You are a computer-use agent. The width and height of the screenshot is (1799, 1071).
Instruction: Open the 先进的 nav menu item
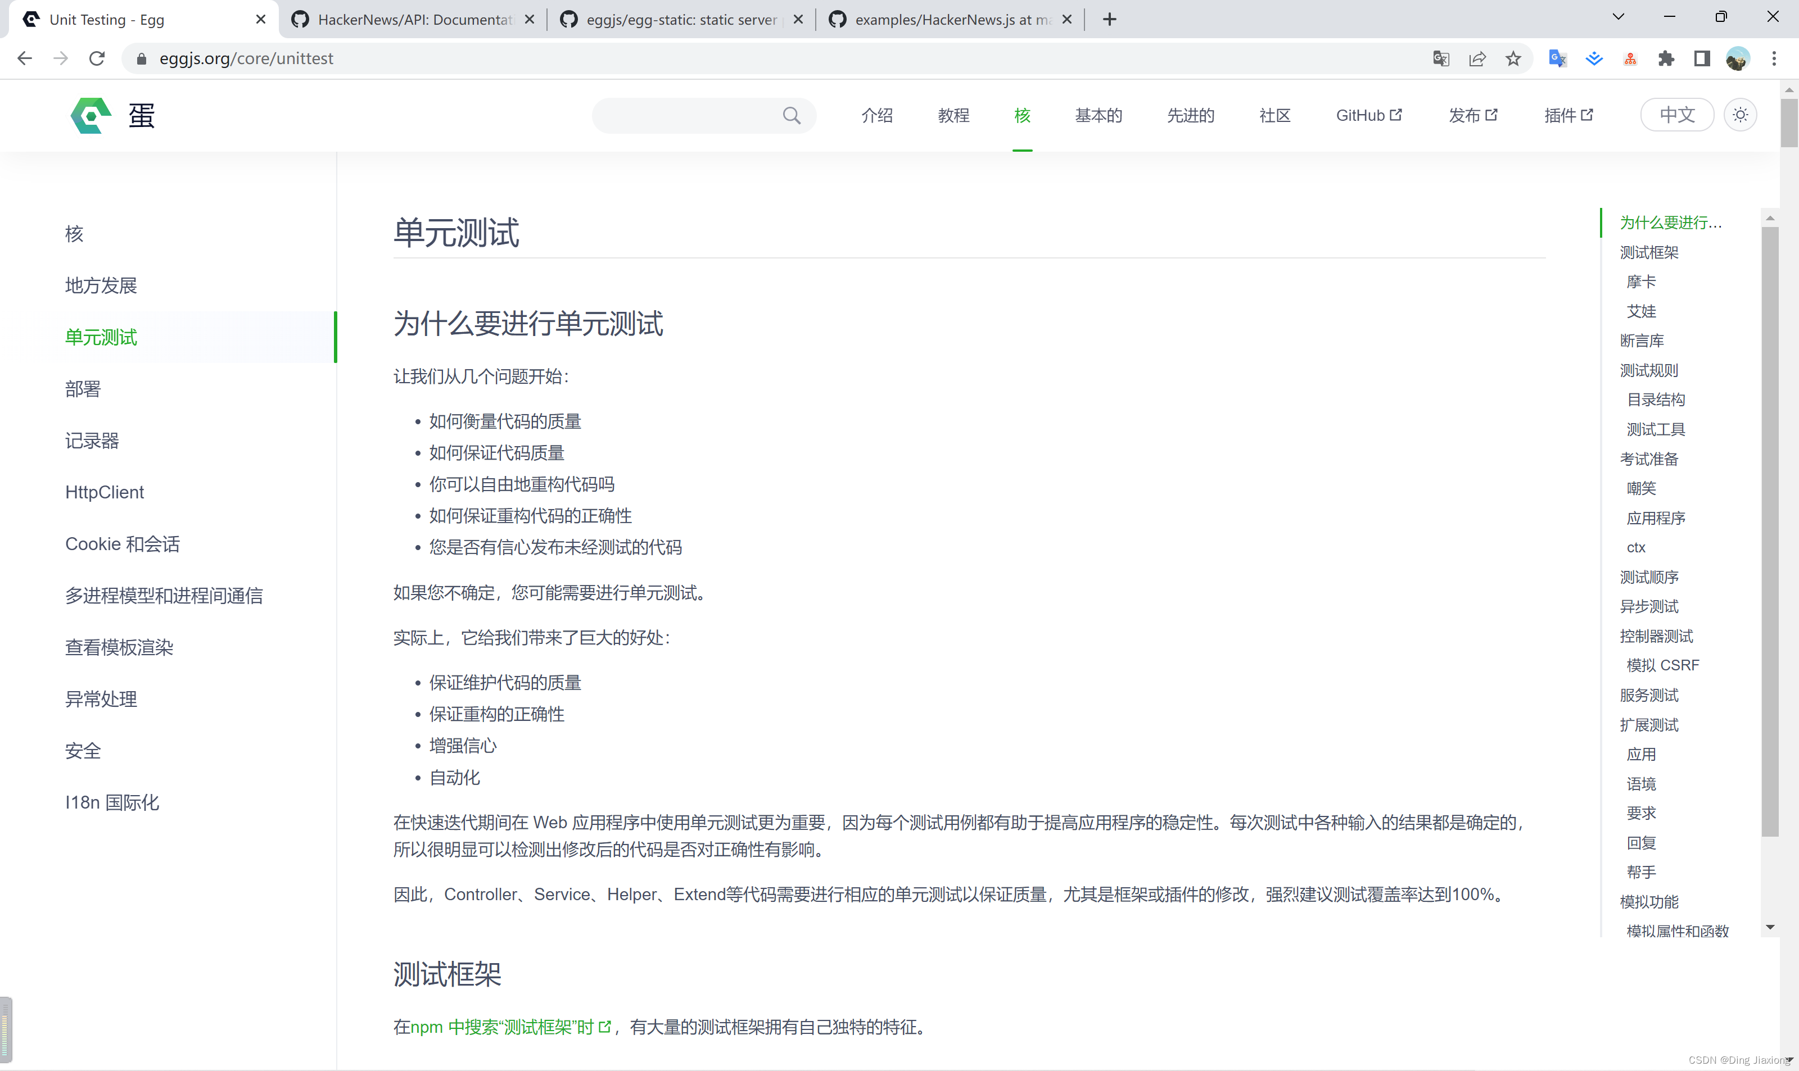pyautogui.click(x=1190, y=115)
